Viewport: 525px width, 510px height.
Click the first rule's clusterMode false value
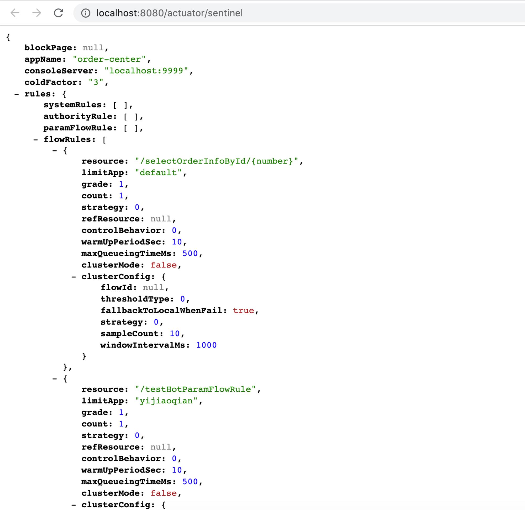[164, 265]
